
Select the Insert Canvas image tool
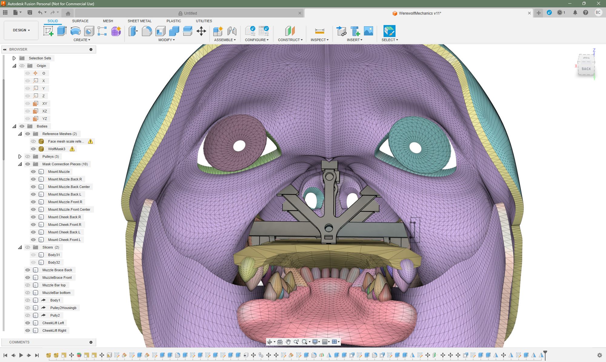point(368,31)
